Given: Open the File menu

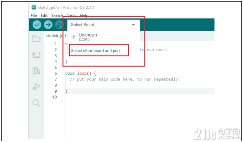Looking at the screenshot, I should tap(34, 15).
